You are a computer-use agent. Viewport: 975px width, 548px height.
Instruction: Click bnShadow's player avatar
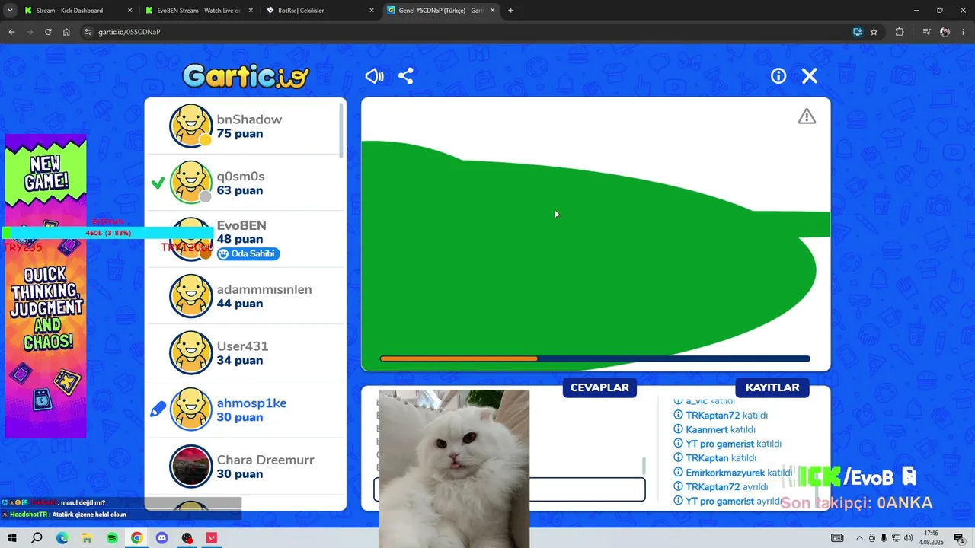[190, 126]
